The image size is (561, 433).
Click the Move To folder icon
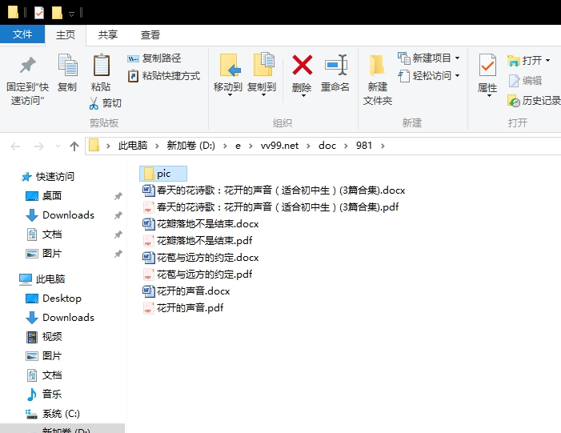[230, 65]
